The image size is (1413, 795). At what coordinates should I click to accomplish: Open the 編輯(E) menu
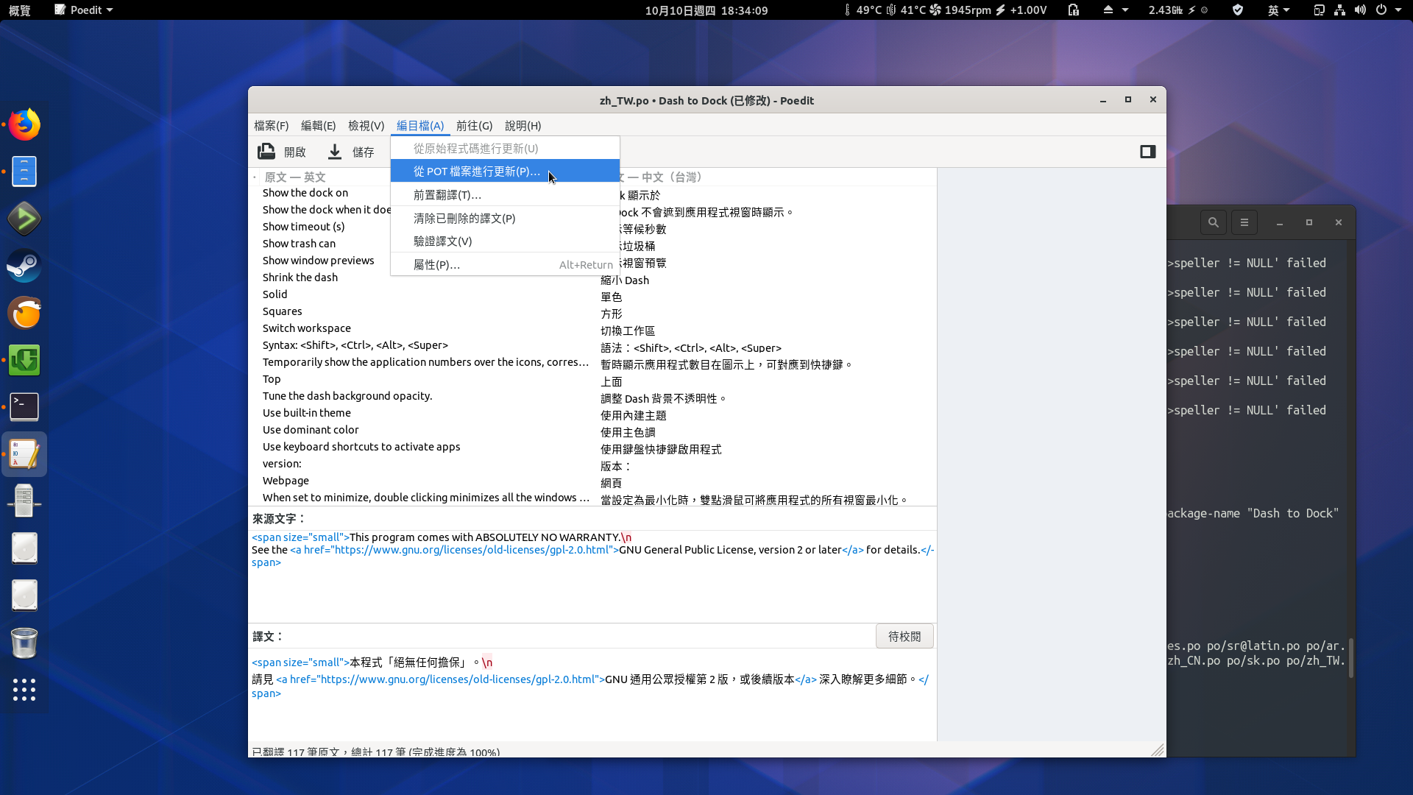point(318,126)
